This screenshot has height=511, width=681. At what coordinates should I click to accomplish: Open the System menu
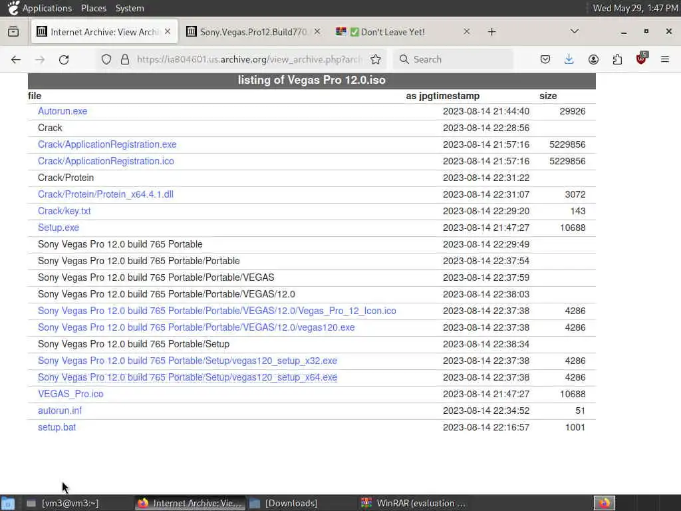(x=130, y=8)
